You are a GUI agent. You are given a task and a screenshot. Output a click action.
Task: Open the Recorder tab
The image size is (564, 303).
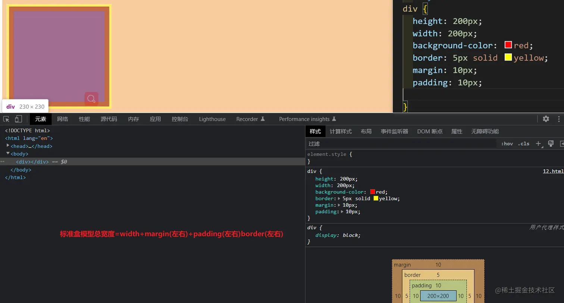250,119
